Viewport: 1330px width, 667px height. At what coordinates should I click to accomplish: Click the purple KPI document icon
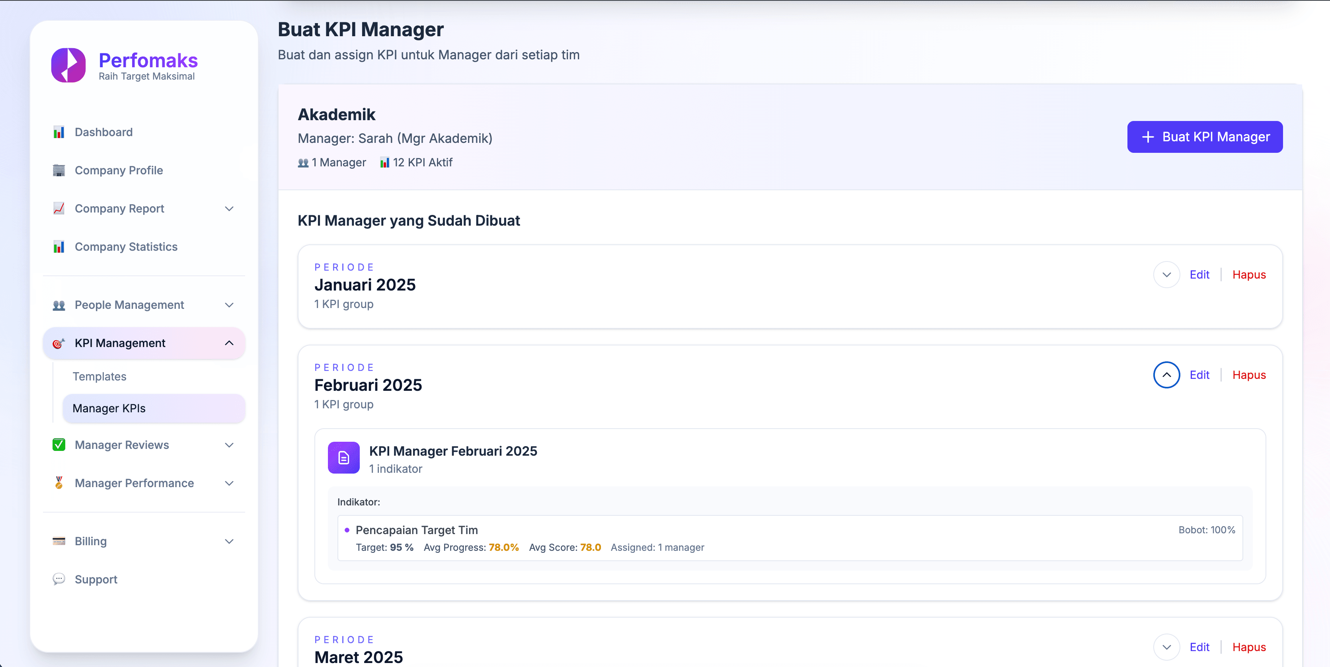click(x=343, y=457)
